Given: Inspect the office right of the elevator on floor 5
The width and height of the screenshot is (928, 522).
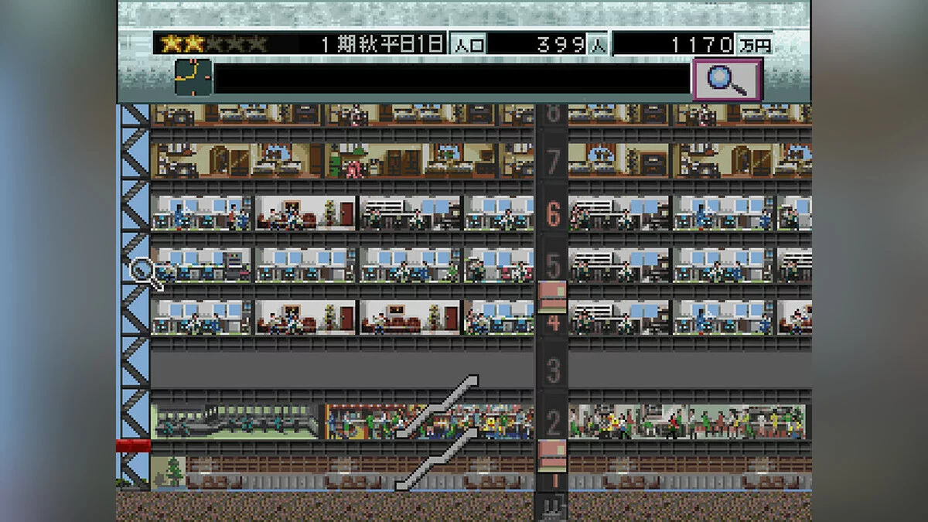Looking at the screenshot, I should 619,265.
